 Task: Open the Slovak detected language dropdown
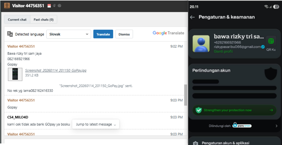69,34
